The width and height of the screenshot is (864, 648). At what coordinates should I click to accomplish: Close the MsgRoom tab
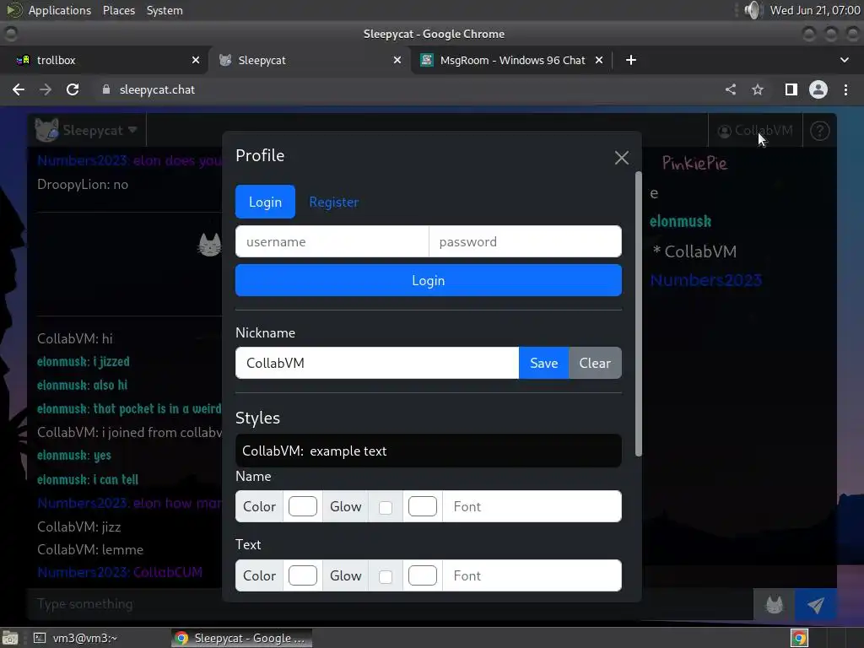pyautogui.click(x=599, y=60)
